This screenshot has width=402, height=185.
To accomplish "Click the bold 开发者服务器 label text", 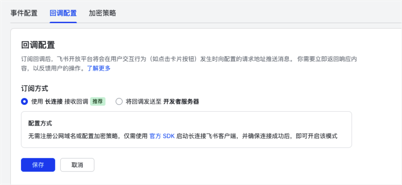I will 181,101.
